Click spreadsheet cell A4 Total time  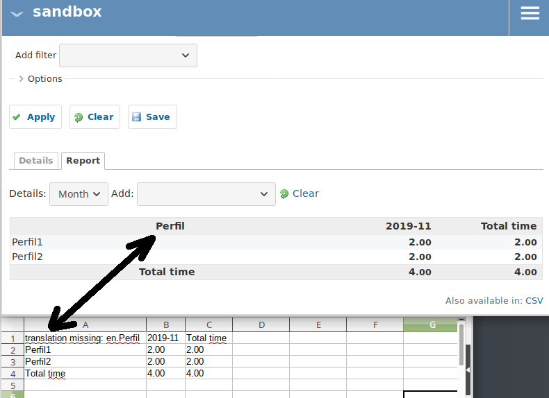click(85, 374)
